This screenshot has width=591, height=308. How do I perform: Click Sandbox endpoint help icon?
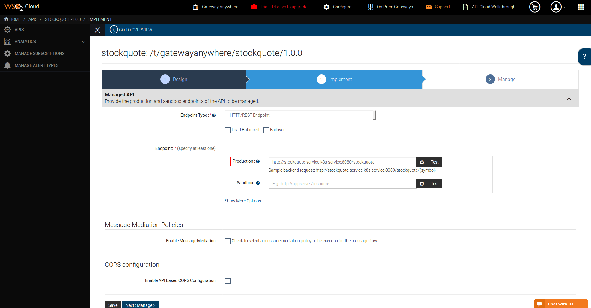coord(258,183)
